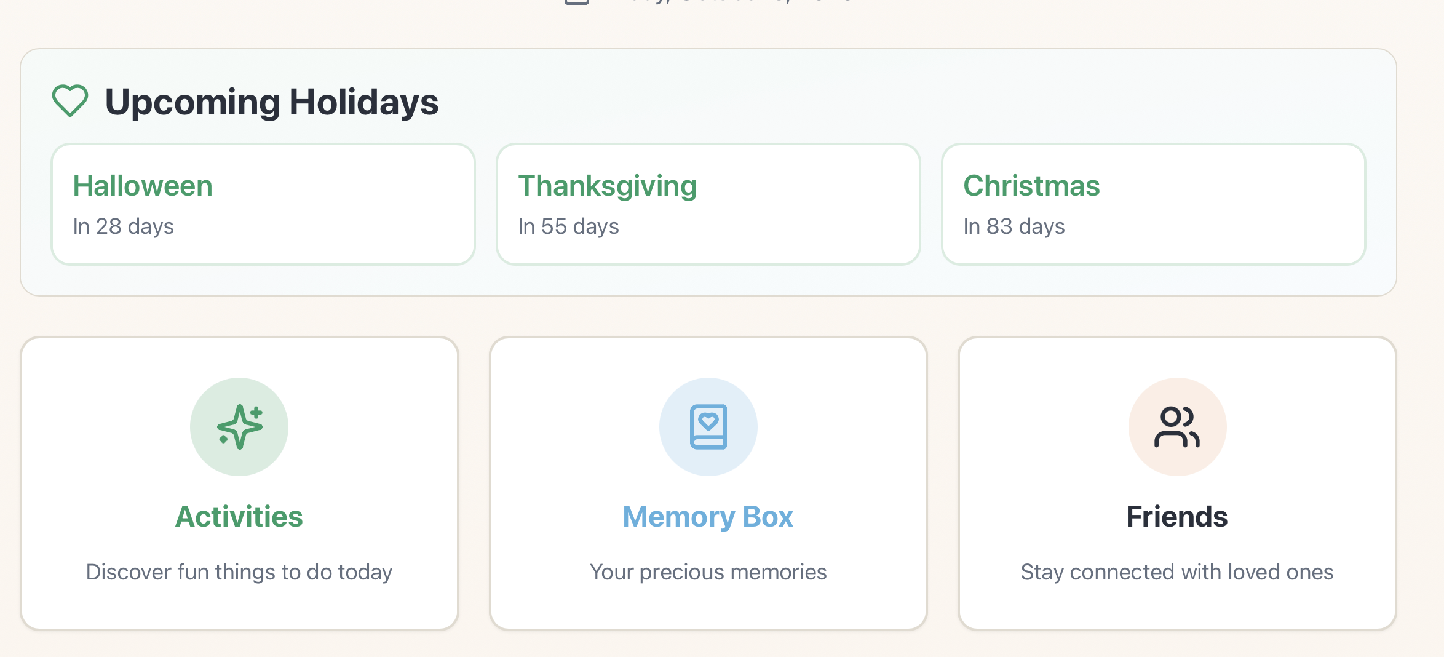
Task: Click the peach circle around the people icon
Action: [1176, 426]
